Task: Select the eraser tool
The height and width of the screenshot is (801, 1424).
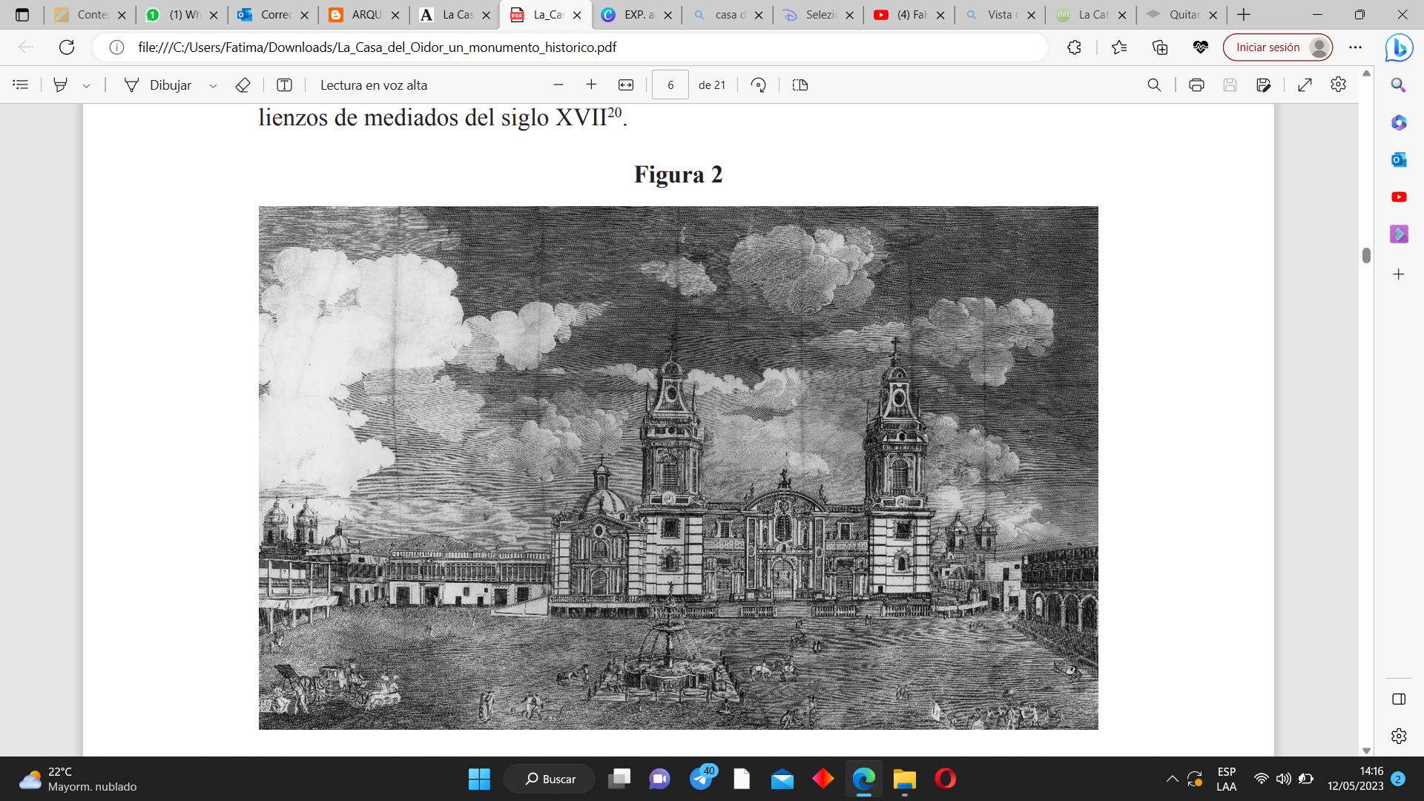Action: tap(243, 85)
